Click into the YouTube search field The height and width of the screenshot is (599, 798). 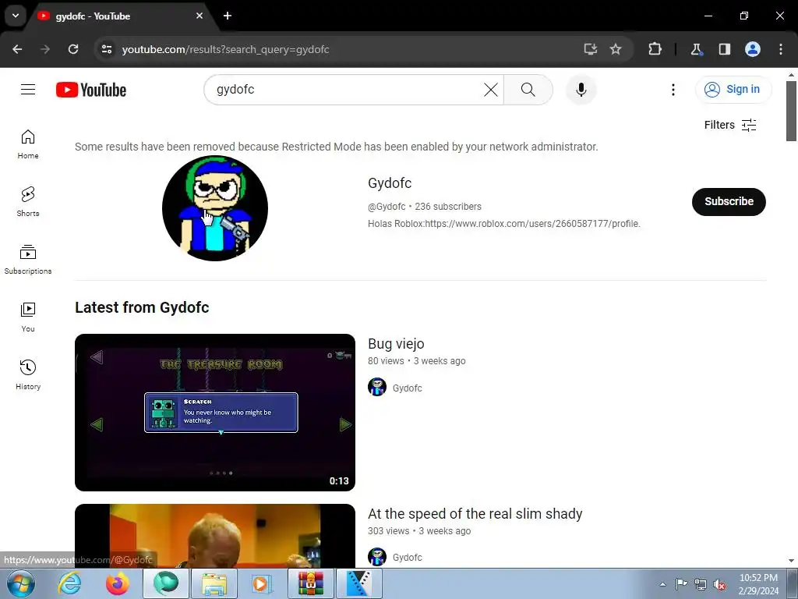(346, 90)
